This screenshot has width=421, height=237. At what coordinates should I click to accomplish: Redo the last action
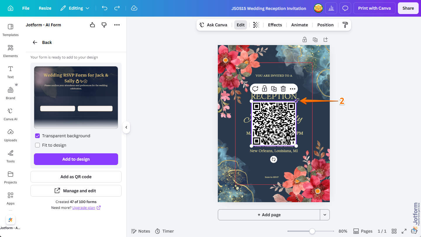click(x=117, y=8)
